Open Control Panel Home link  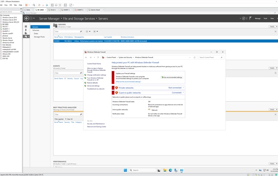click(x=94, y=64)
